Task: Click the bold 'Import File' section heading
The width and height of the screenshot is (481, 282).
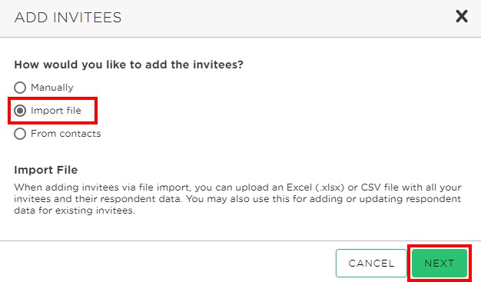Action: pos(45,170)
